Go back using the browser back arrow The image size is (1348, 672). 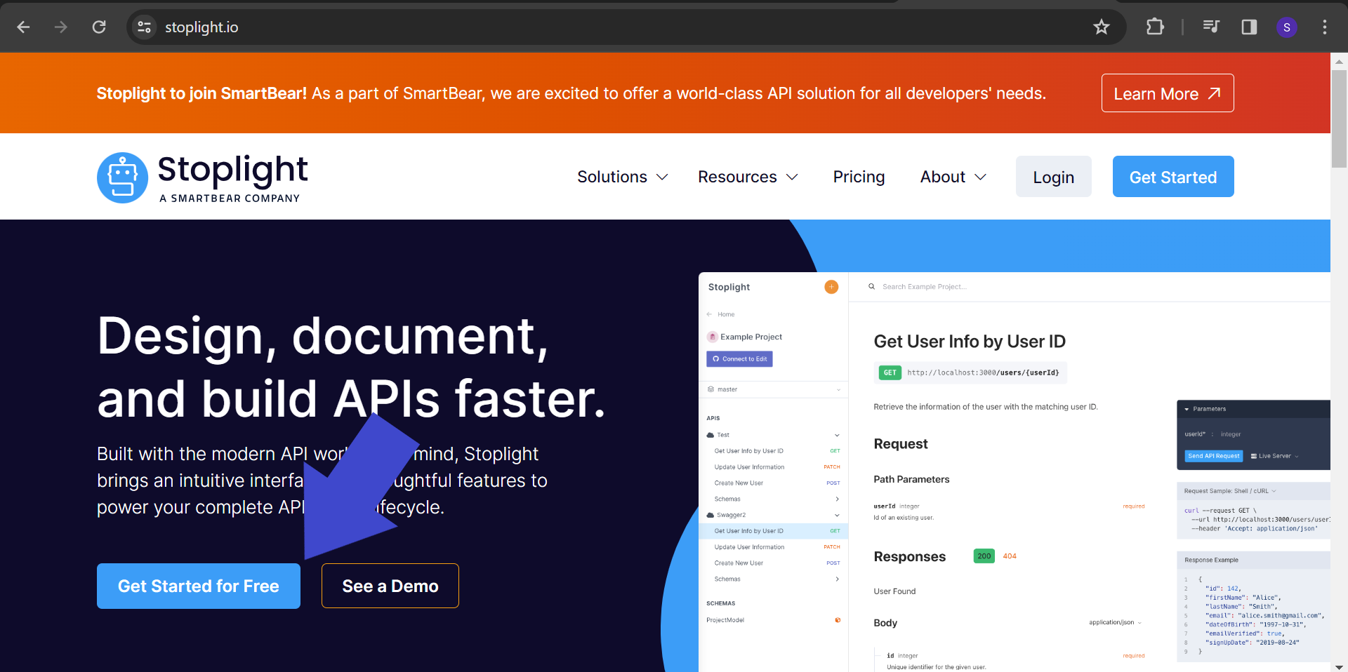(x=23, y=27)
